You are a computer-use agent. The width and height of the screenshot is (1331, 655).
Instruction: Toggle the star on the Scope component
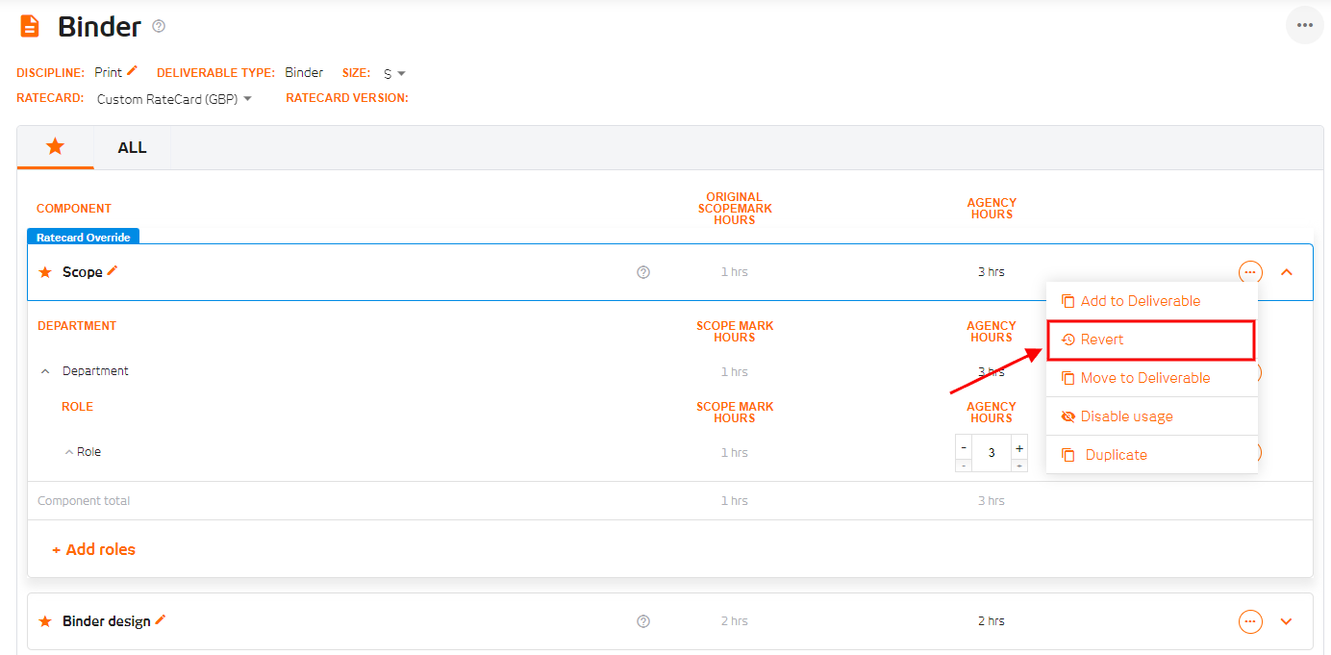45,272
